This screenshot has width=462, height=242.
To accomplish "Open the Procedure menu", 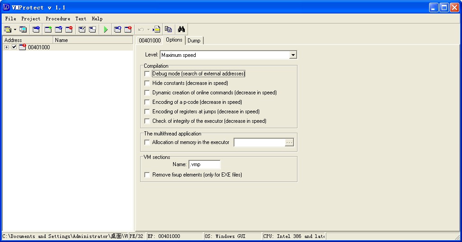I will click(x=58, y=19).
